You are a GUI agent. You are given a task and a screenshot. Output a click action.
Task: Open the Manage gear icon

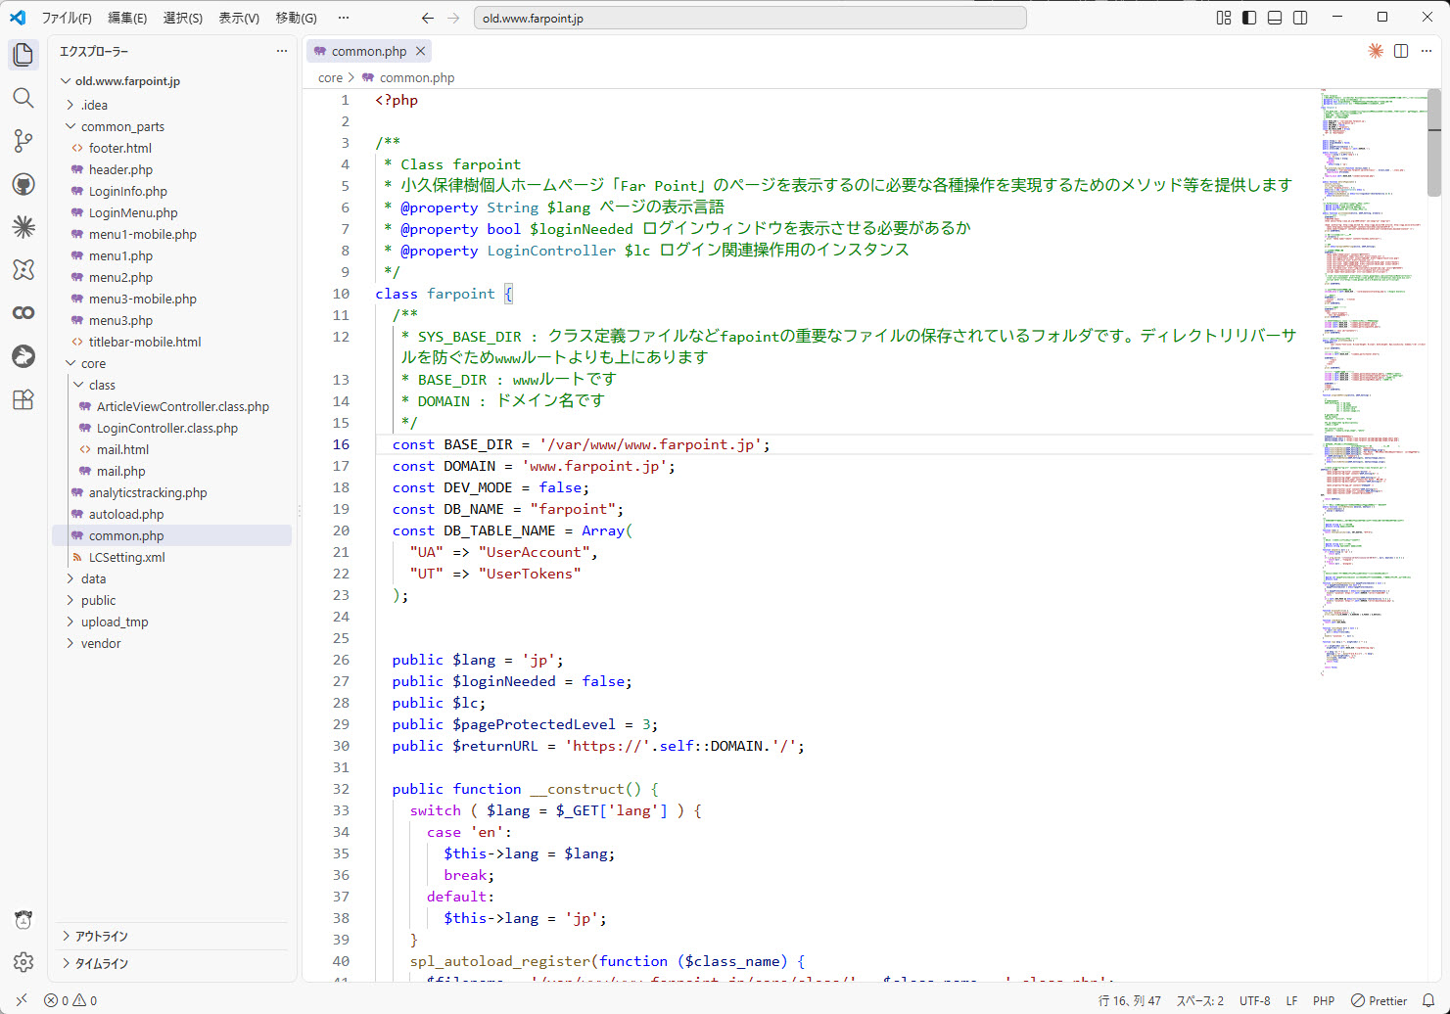pyautogui.click(x=23, y=963)
